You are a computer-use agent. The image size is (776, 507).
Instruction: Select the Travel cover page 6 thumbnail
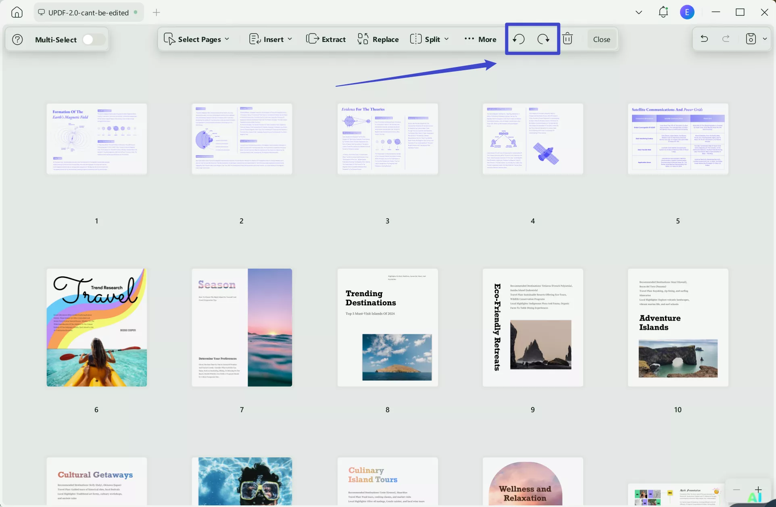click(97, 328)
